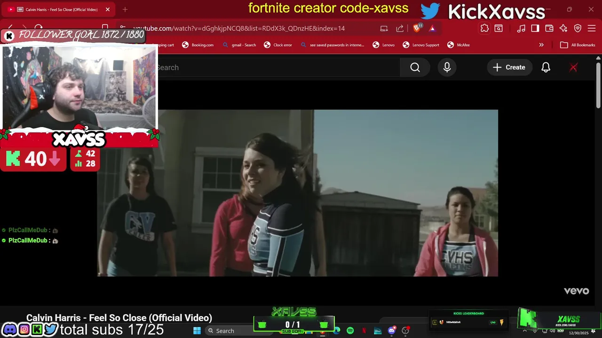Click the vevo logo on video
This screenshot has width=602, height=338.
point(576,291)
